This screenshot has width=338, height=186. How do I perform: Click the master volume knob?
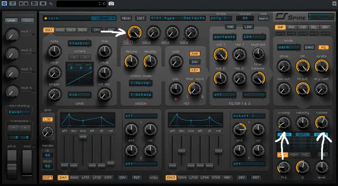point(322,123)
